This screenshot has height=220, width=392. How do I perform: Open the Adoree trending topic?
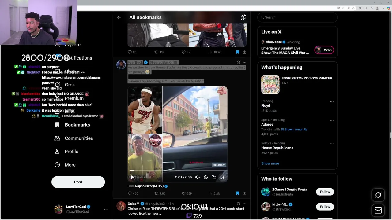267,124
